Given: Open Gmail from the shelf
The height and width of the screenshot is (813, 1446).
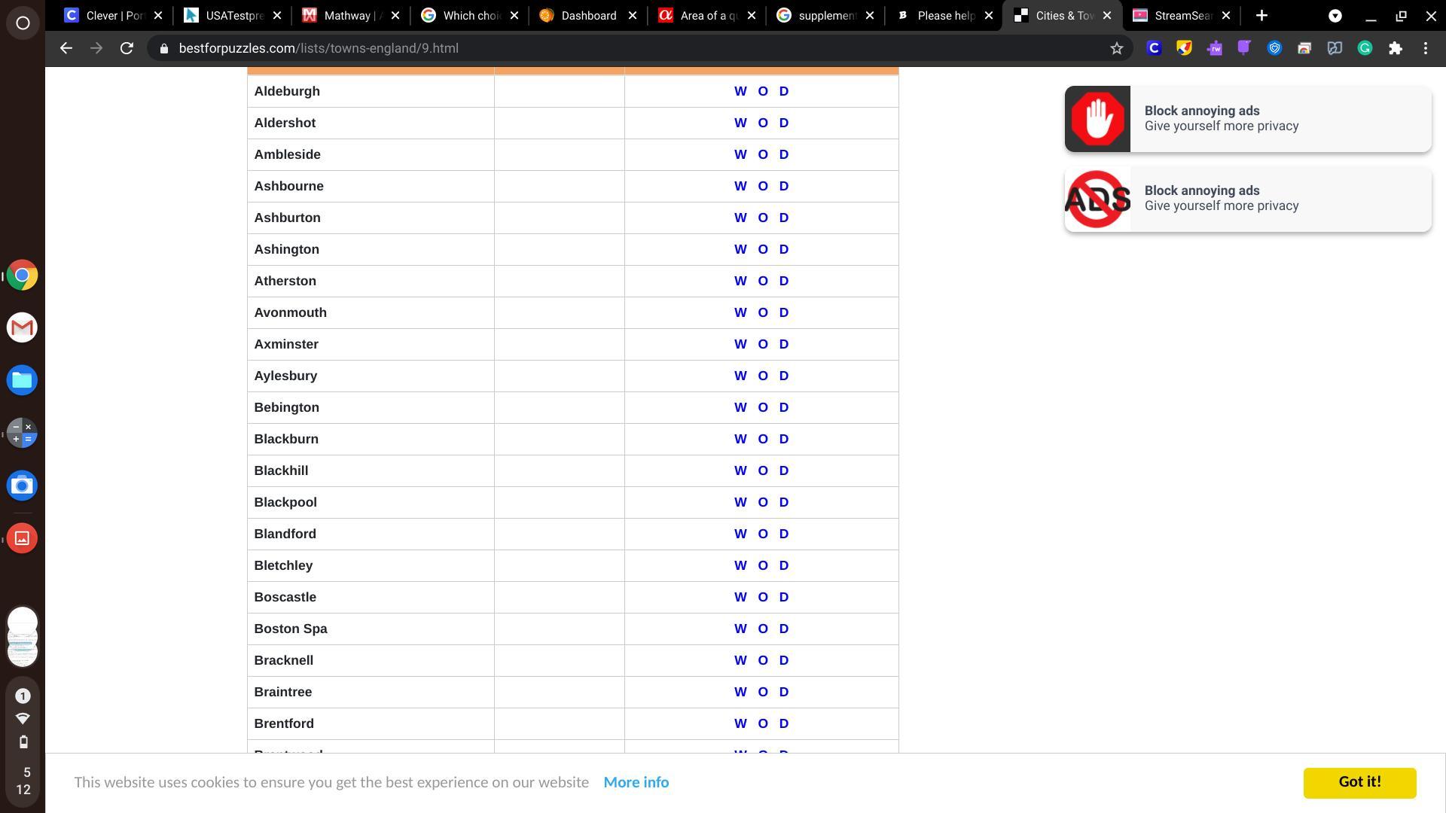Looking at the screenshot, I should tap(22, 327).
